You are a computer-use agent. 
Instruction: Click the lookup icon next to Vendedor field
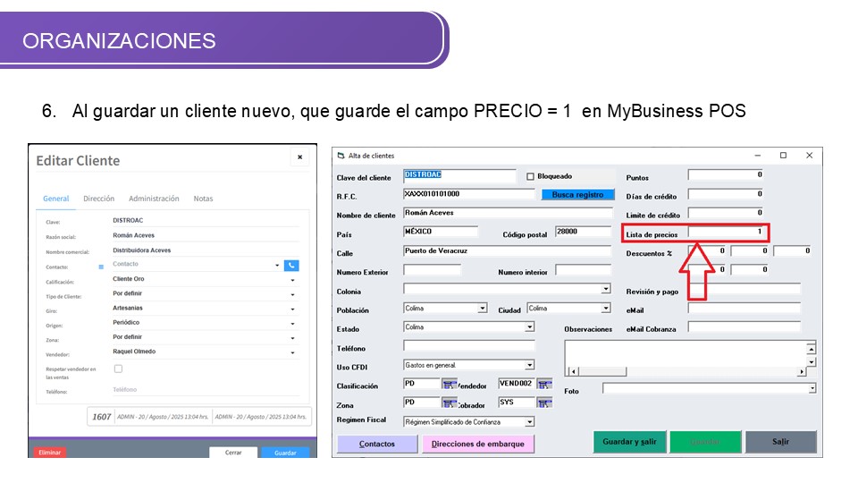(x=544, y=384)
